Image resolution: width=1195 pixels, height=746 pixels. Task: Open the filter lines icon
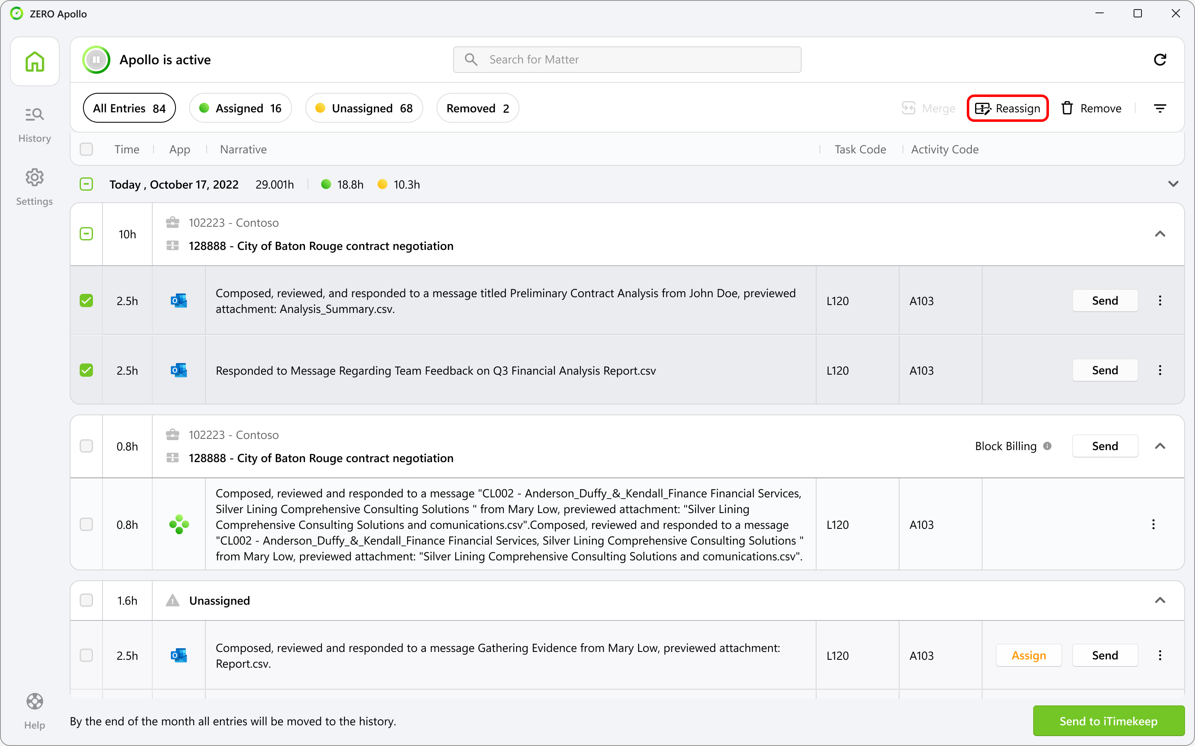tap(1160, 108)
